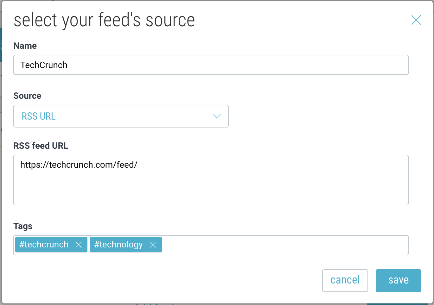
Task: Remove the #techcrunch tag
Action: (x=79, y=245)
